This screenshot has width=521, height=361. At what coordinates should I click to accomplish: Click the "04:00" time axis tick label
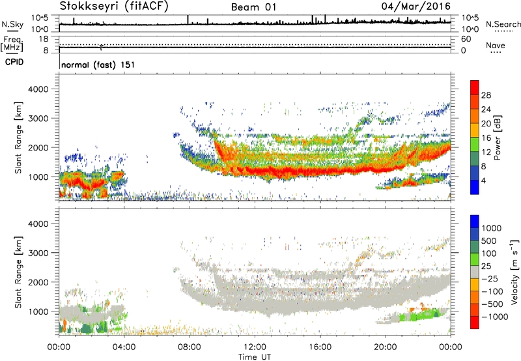pyautogui.click(x=124, y=347)
